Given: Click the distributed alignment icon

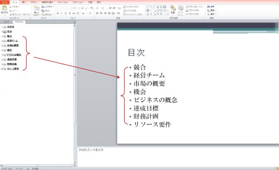Looking at the screenshot, I should (113, 13).
